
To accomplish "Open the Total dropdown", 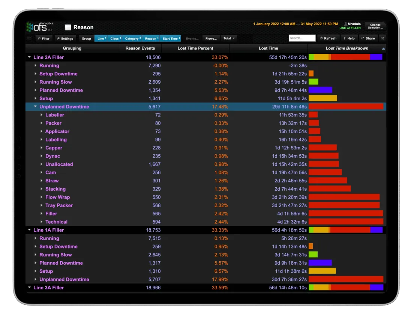I will (x=229, y=38).
